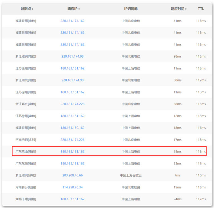The image size is (214, 208).
Task: Select the IP归属地 column header
Action: 131,9
